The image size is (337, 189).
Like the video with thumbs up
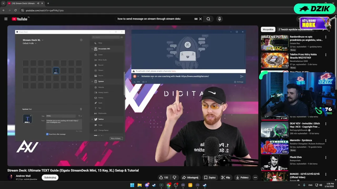pos(164,177)
